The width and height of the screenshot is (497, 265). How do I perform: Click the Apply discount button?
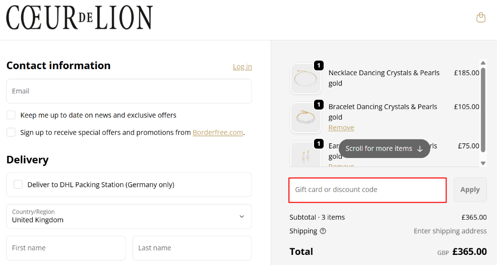pos(470,189)
